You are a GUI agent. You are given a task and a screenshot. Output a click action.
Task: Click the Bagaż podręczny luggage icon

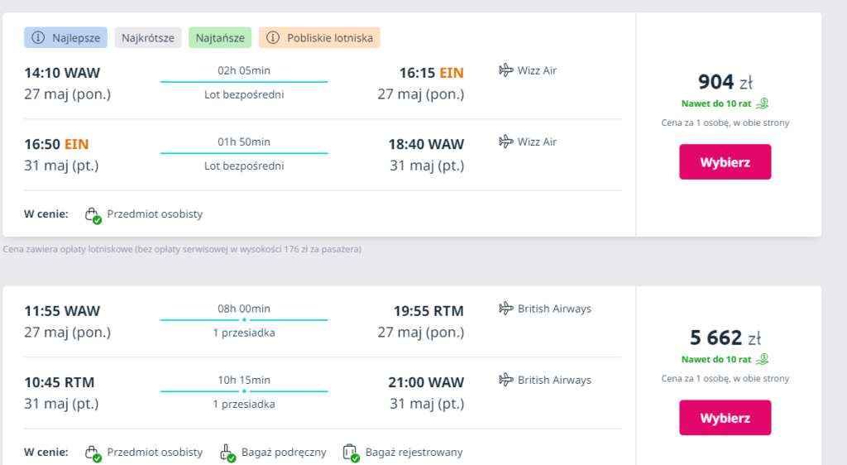point(227,453)
